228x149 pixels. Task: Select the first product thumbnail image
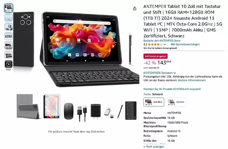pyautogui.click(x=9, y=8)
